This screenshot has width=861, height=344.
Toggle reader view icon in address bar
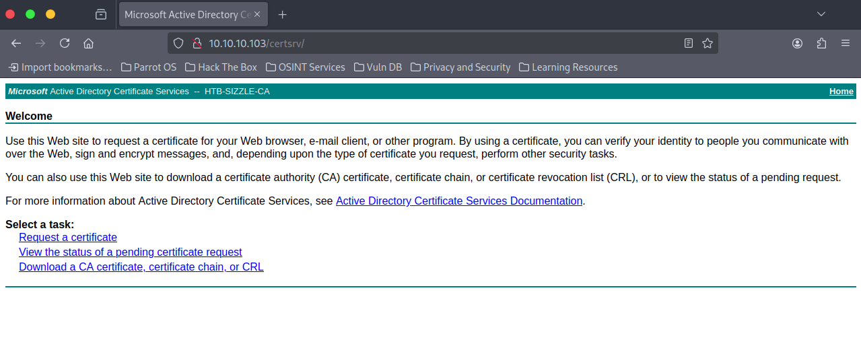point(688,43)
